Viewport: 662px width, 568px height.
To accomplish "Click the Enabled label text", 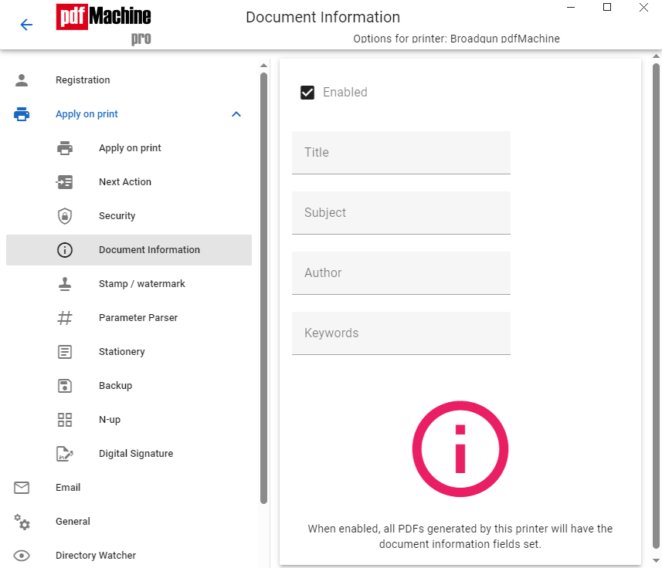I will [345, 93].
